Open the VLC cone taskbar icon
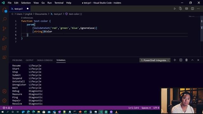The width and height of the screenshot is (203, 114). click(x=116, y=112)
